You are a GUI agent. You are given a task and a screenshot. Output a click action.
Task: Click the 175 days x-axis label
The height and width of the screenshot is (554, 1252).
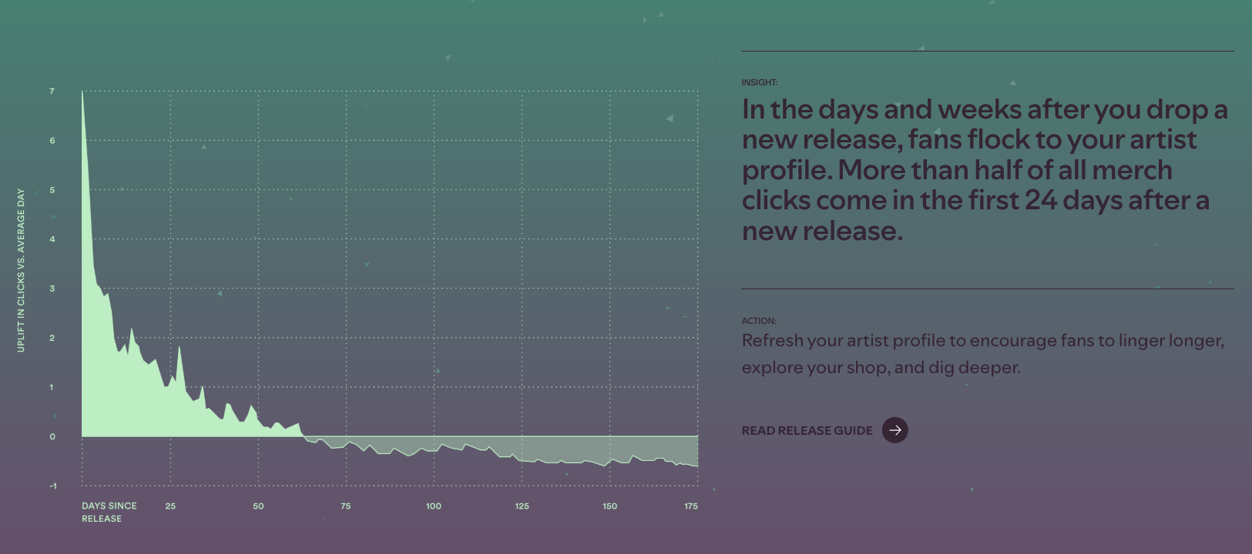(x=691, y=506)
